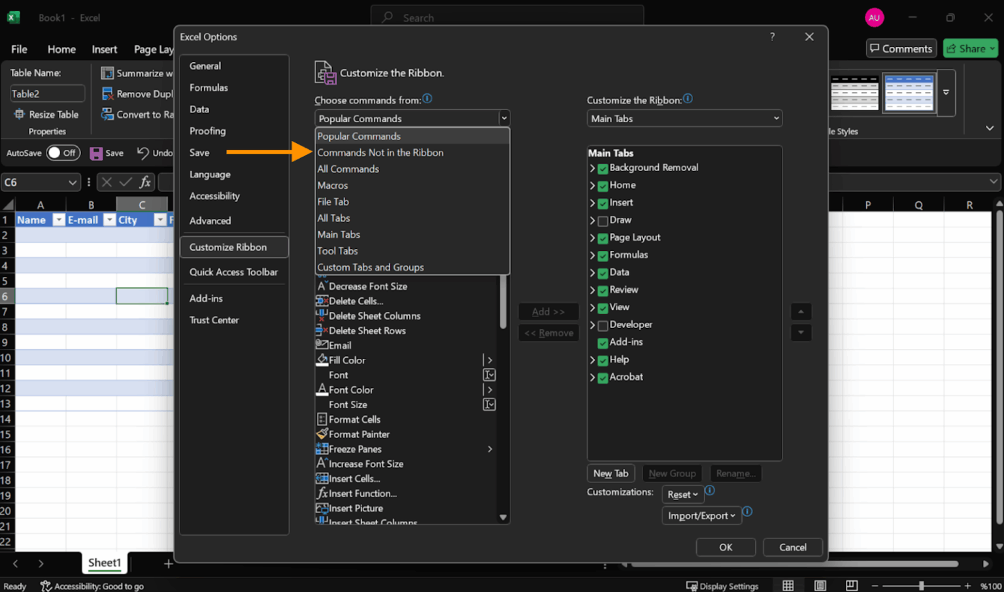Select the Fill Color command icon
The image size is (1004, 592).
321,359
